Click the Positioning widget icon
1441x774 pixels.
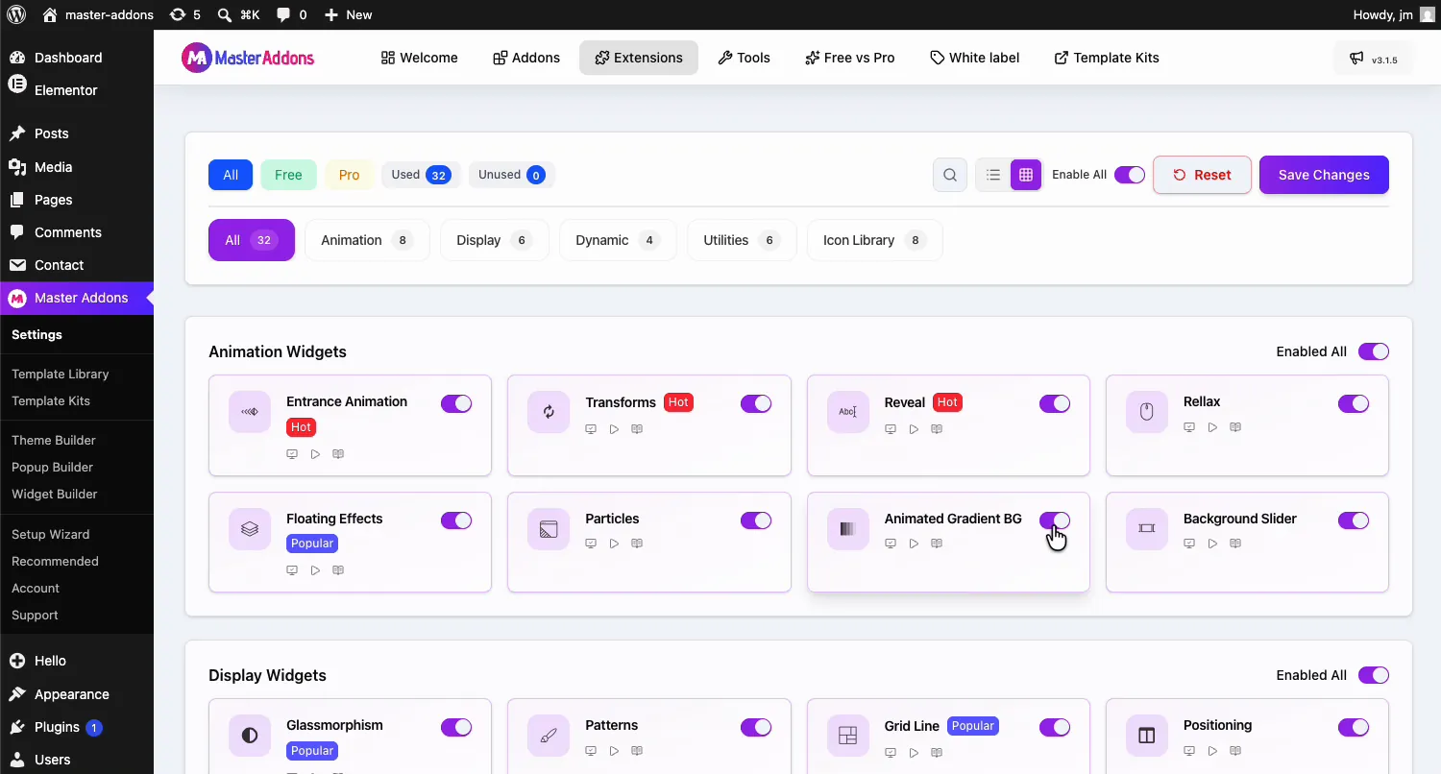point(1147,736)
